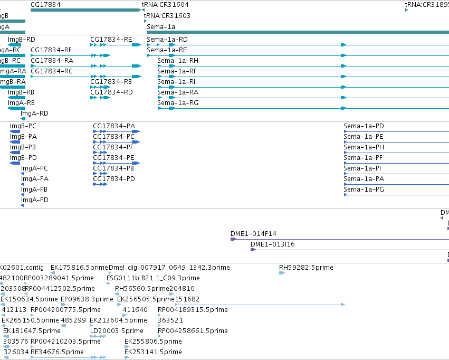Select the LD20003.5prime EST label
The width and height of the screenshot is (449, 360).
(x=117, y=331)
